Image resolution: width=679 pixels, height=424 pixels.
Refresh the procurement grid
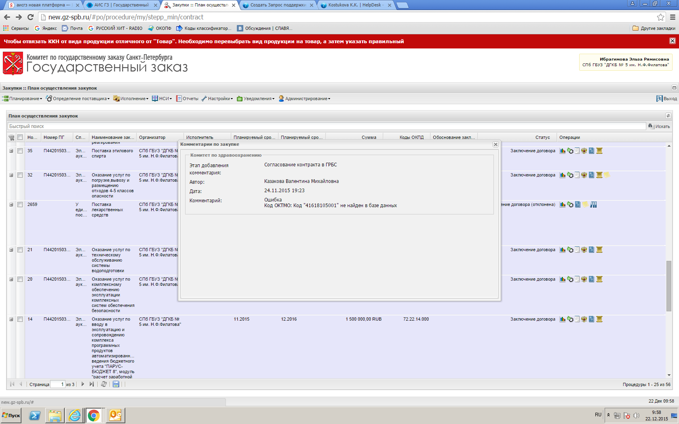pos(104,384)
